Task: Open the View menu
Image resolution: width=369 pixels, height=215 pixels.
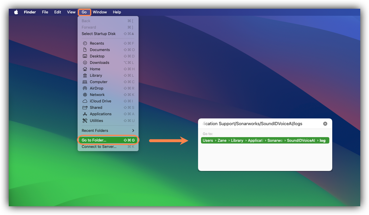Action: (71, 12)
